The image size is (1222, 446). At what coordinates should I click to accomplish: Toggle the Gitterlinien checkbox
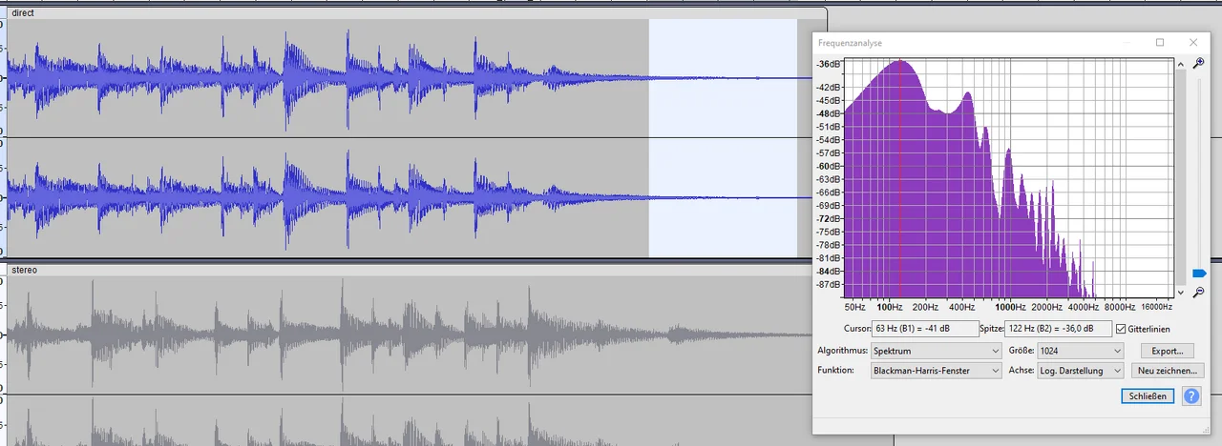1121,329
